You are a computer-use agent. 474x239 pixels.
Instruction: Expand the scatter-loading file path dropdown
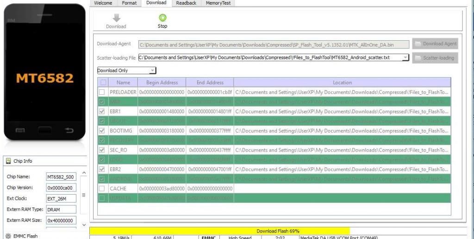click(405, 58)
